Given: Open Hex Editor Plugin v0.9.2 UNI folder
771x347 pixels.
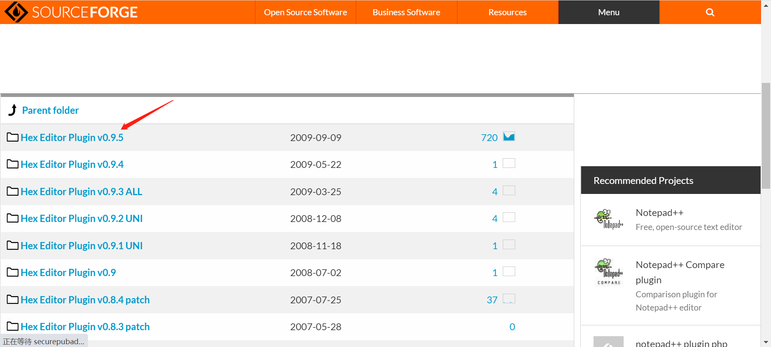Looking at the screenshot, I should pyautogui.click(x=82, y=218).
